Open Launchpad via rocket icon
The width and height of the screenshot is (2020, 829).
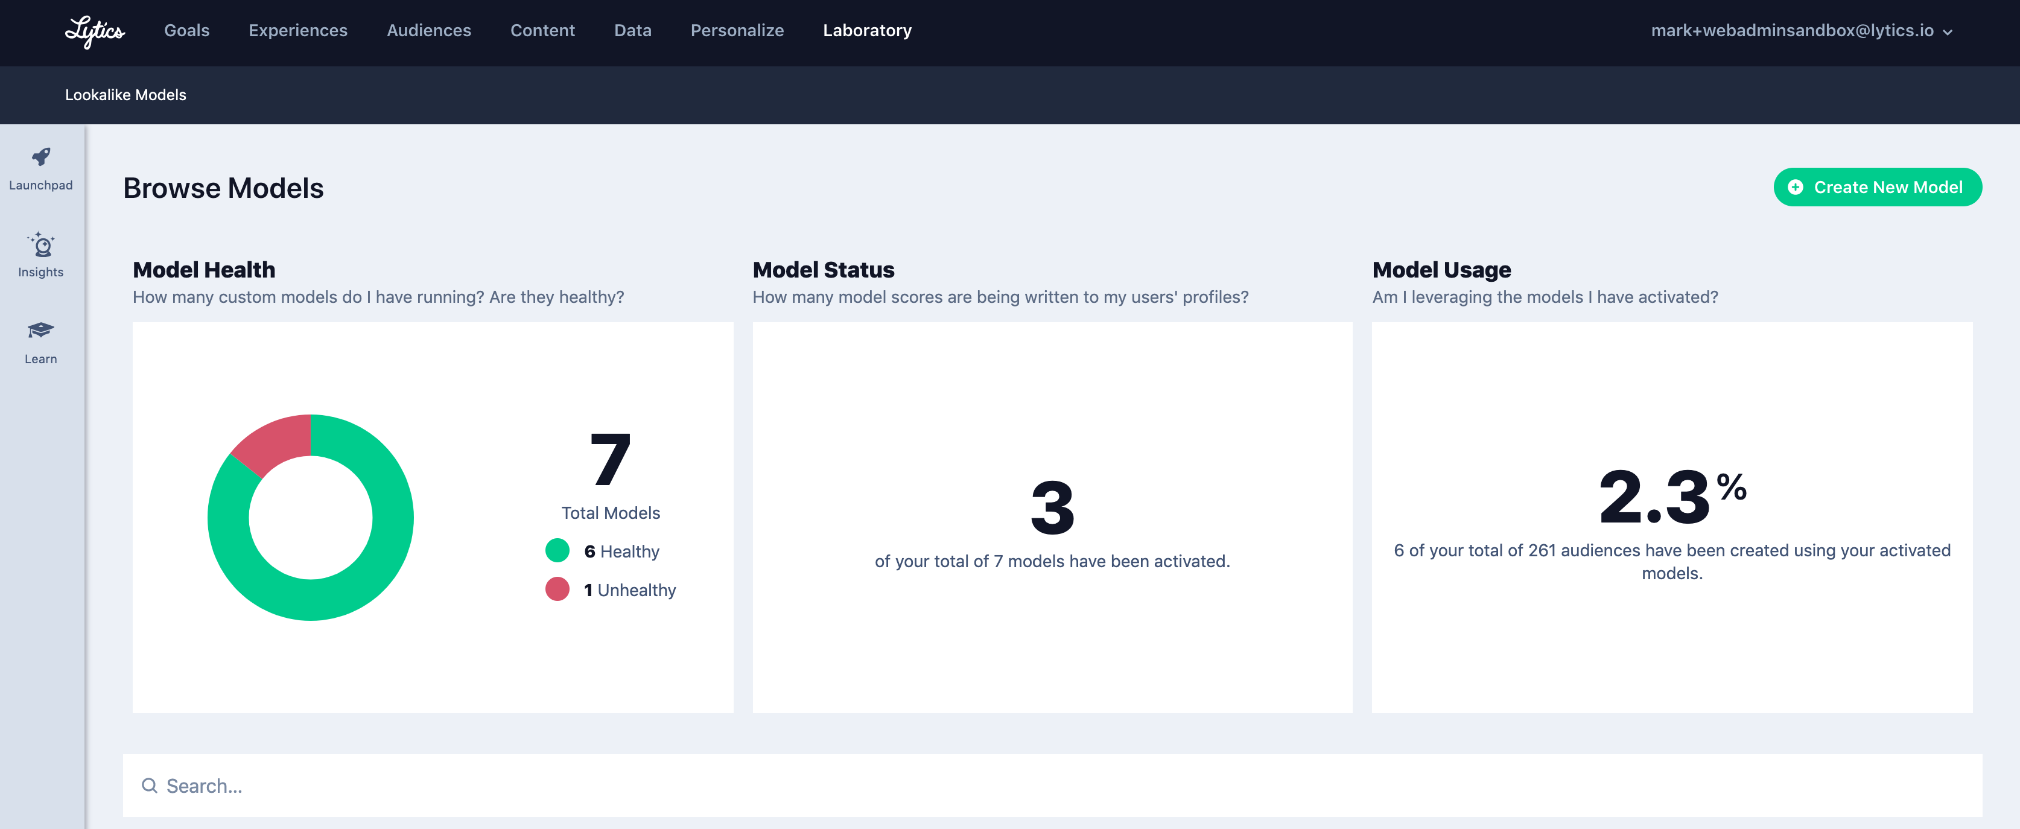41,157
